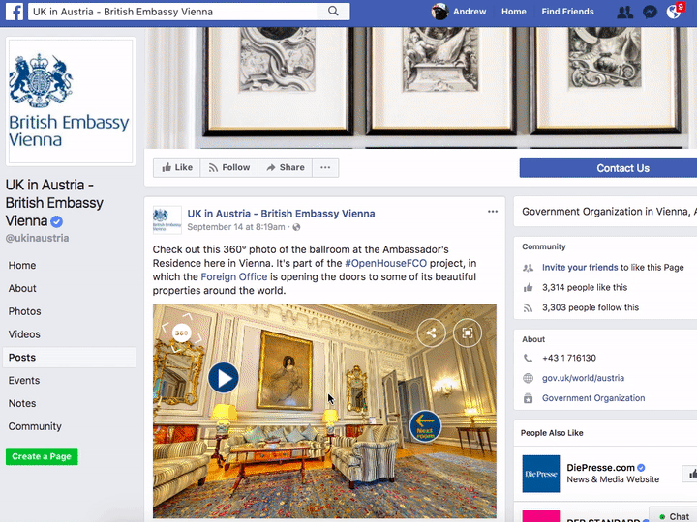Click the search magnifier button
This screenshot has width=697, height=522.
tap(333, 11)
